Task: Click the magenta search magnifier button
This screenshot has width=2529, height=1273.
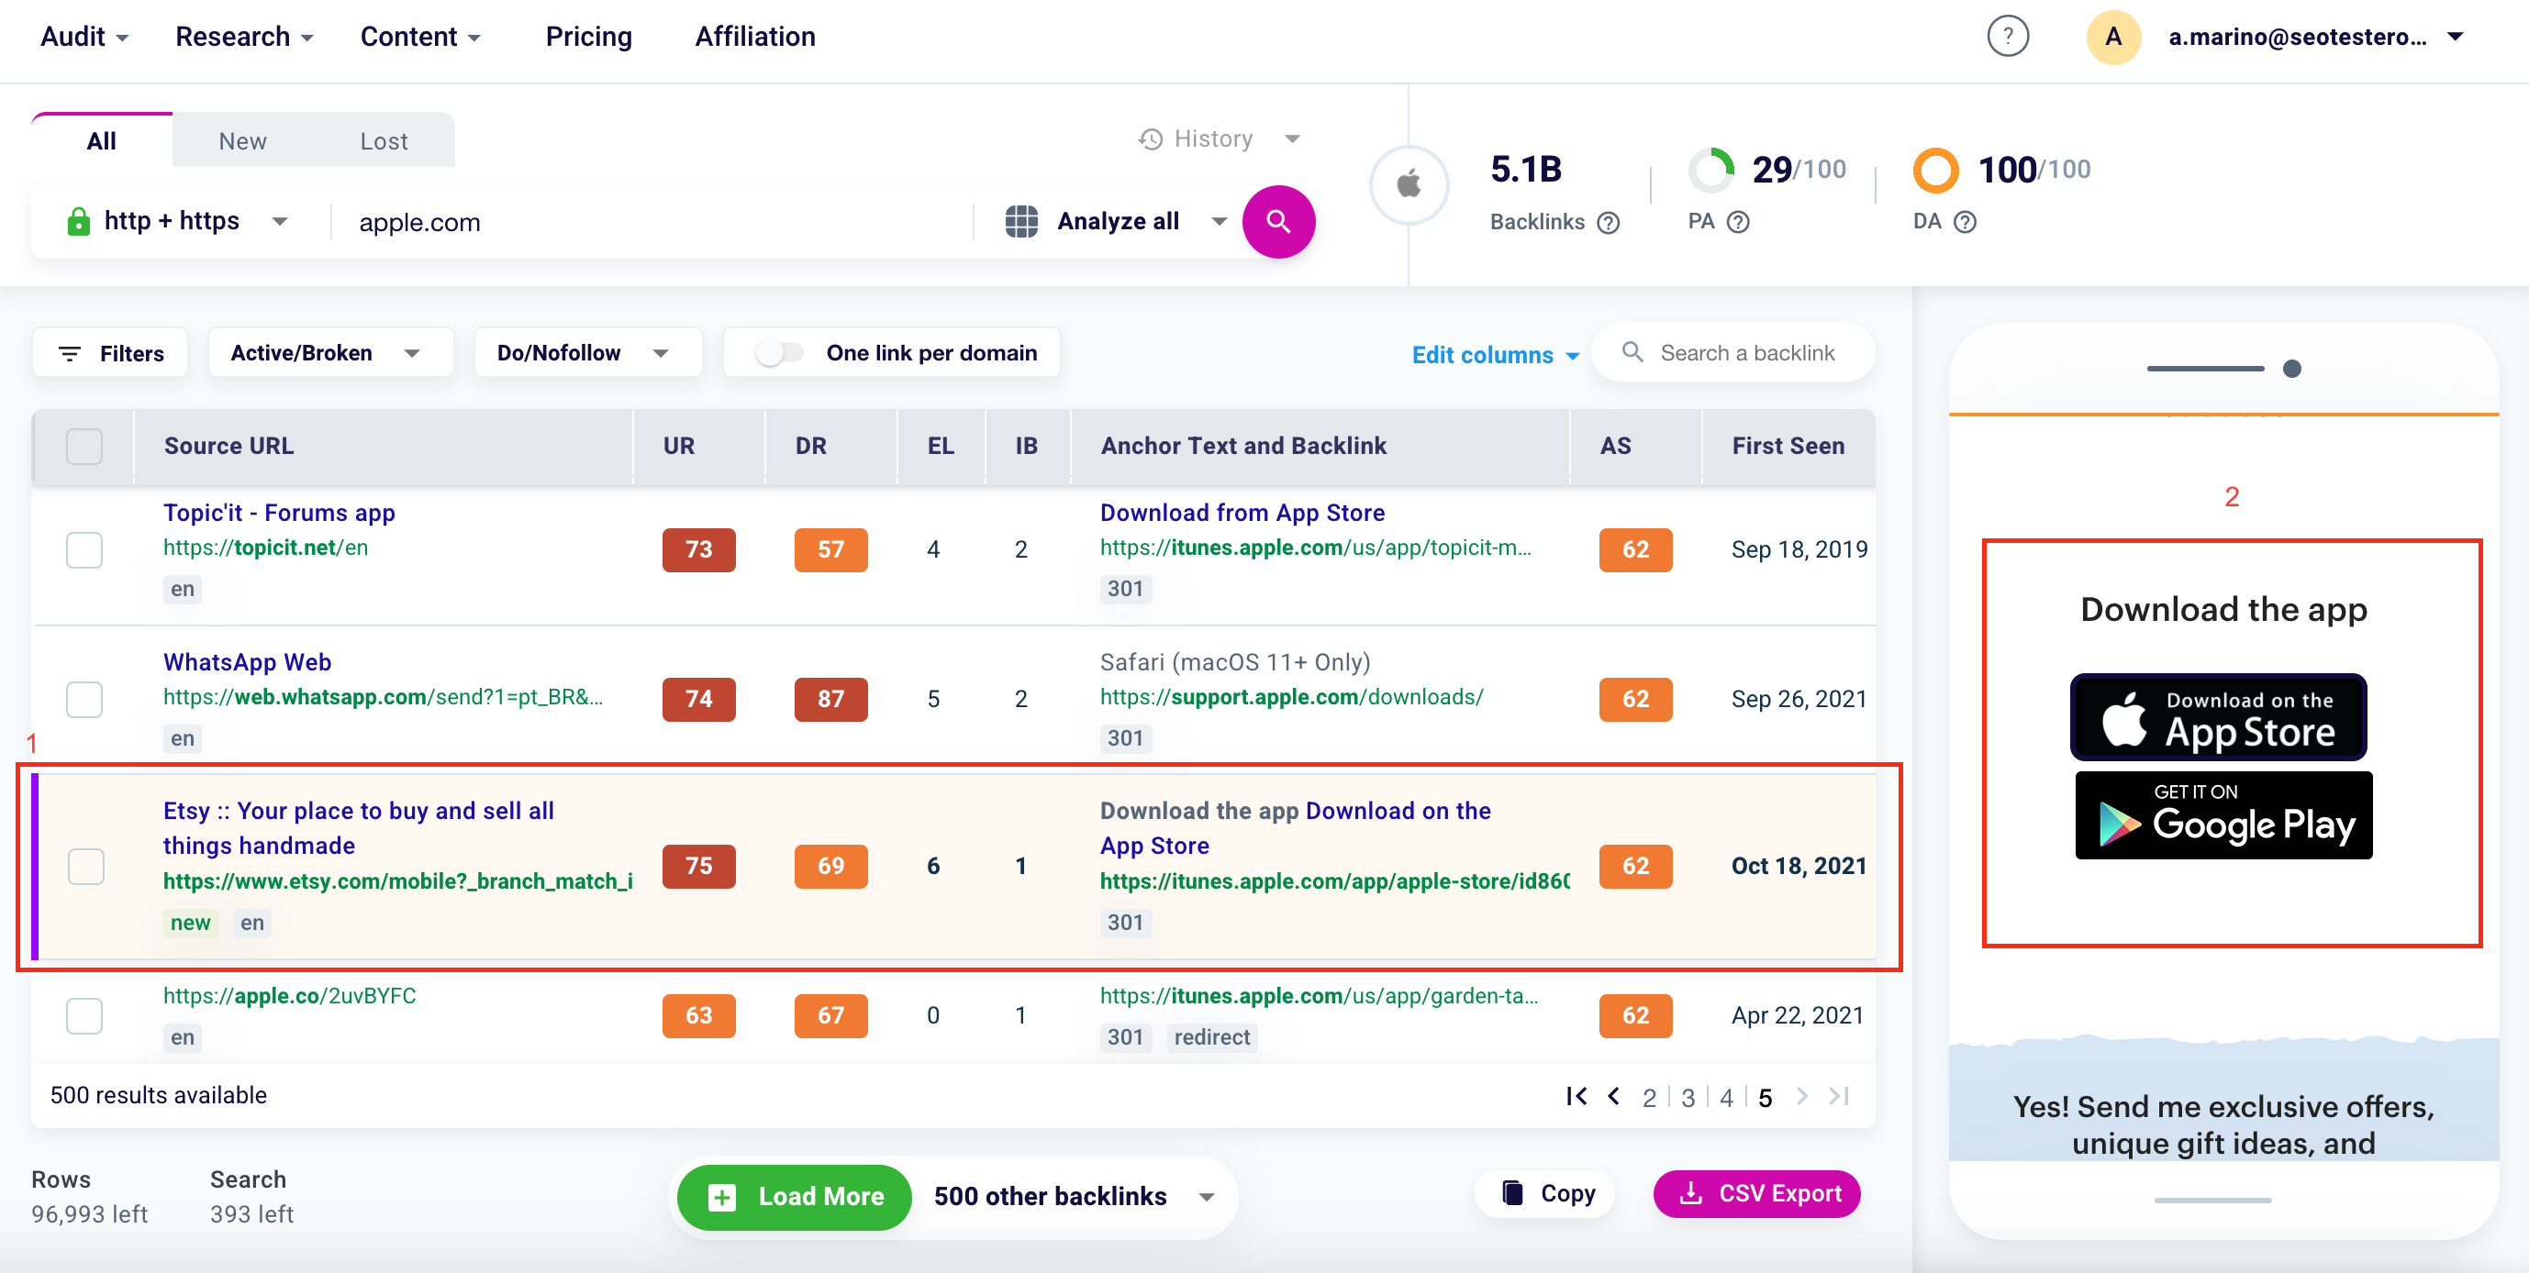Action: [1277, 222]
